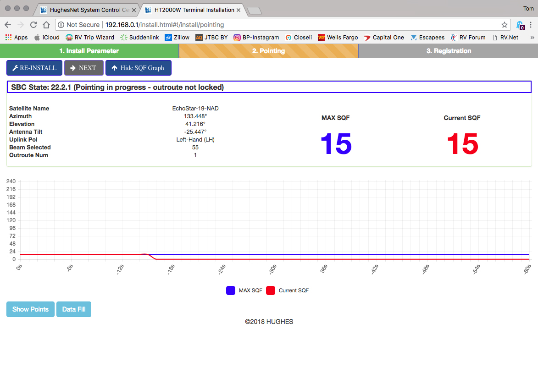This screenshot has height=367, width=538.
Task: Click the browser reload icon
Action: tap(33, 25)
